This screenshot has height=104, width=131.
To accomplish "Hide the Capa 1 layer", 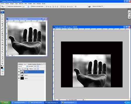I will (x=19, y=75).
